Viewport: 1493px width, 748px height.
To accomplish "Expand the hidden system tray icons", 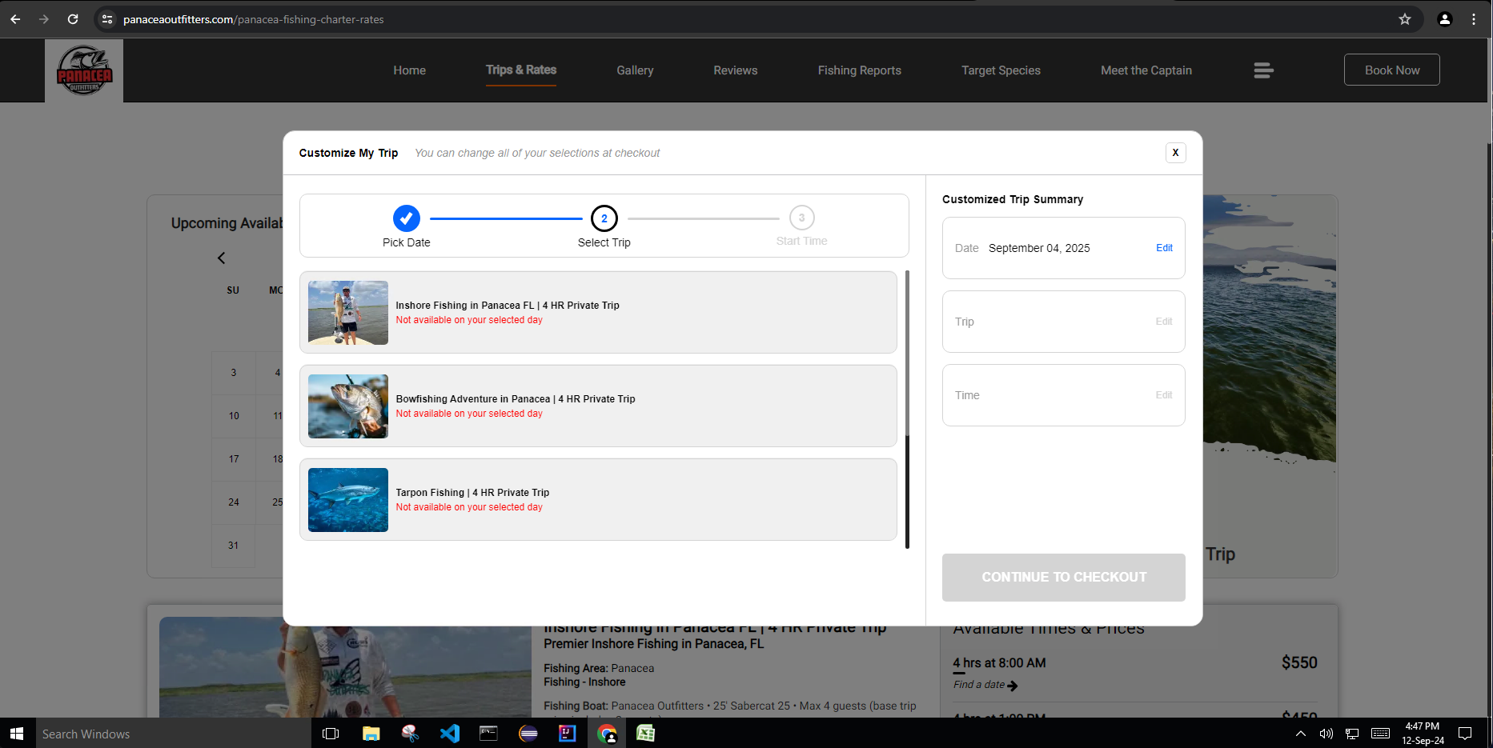I will pos(1300,733).
